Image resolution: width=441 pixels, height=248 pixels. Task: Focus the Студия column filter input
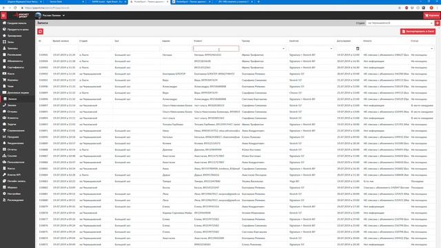(x=95, y=49)
